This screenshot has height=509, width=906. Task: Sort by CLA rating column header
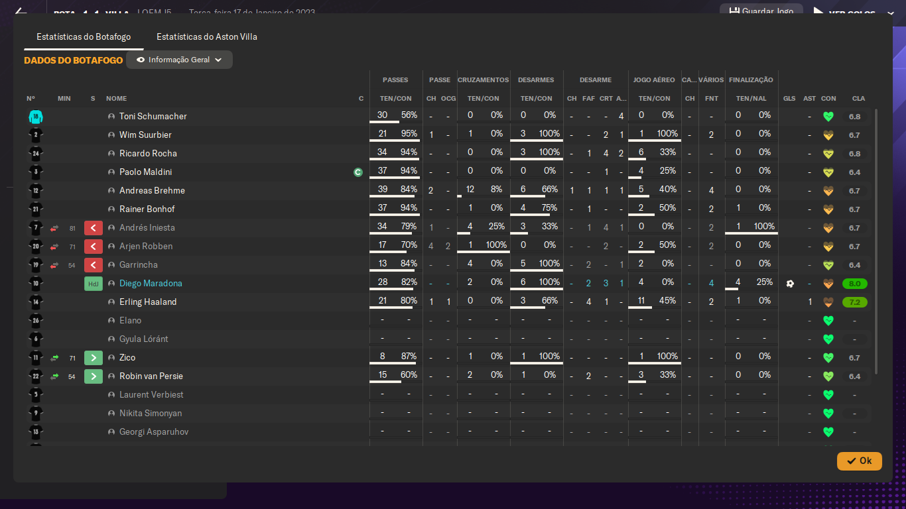coord(858,99)
